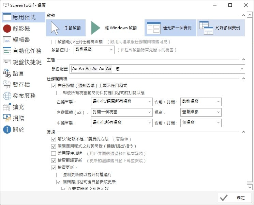Collapse the 啟動 section

[x=243, y=15]
